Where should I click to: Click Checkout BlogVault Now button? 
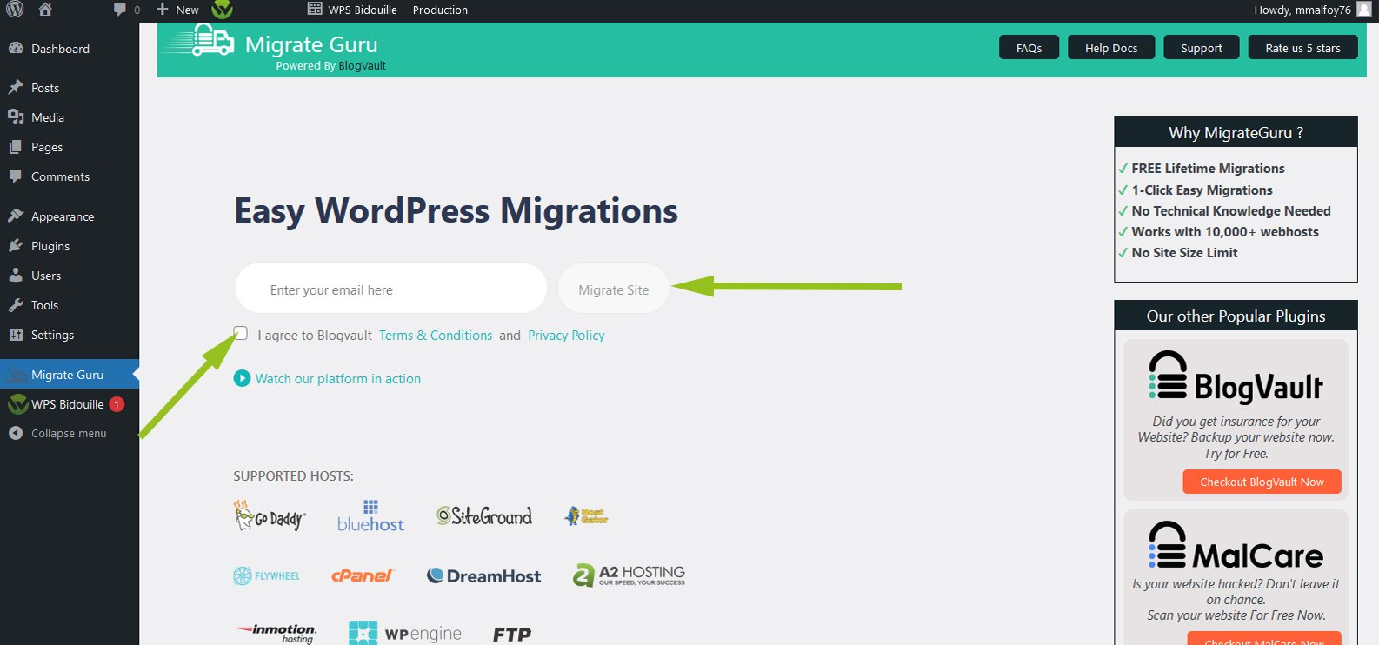pyautogui.click(x=1262, y=482)
